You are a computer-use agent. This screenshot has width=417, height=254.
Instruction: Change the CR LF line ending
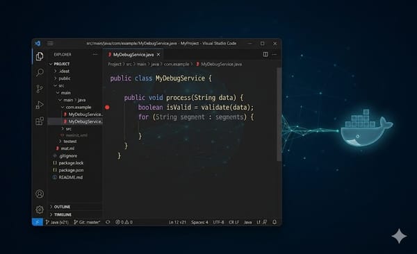234,222
